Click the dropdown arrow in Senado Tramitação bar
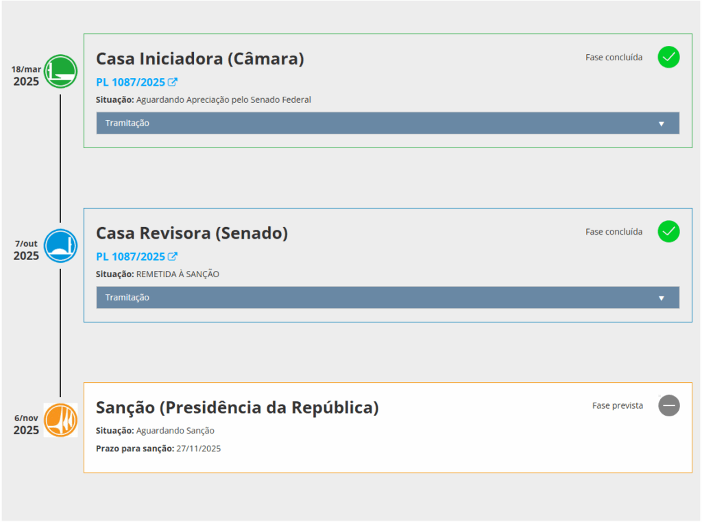702x522 pixels. click(x=662, y=298)
